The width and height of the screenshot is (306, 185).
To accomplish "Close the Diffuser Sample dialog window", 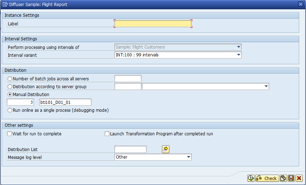I will click(301, 4).
